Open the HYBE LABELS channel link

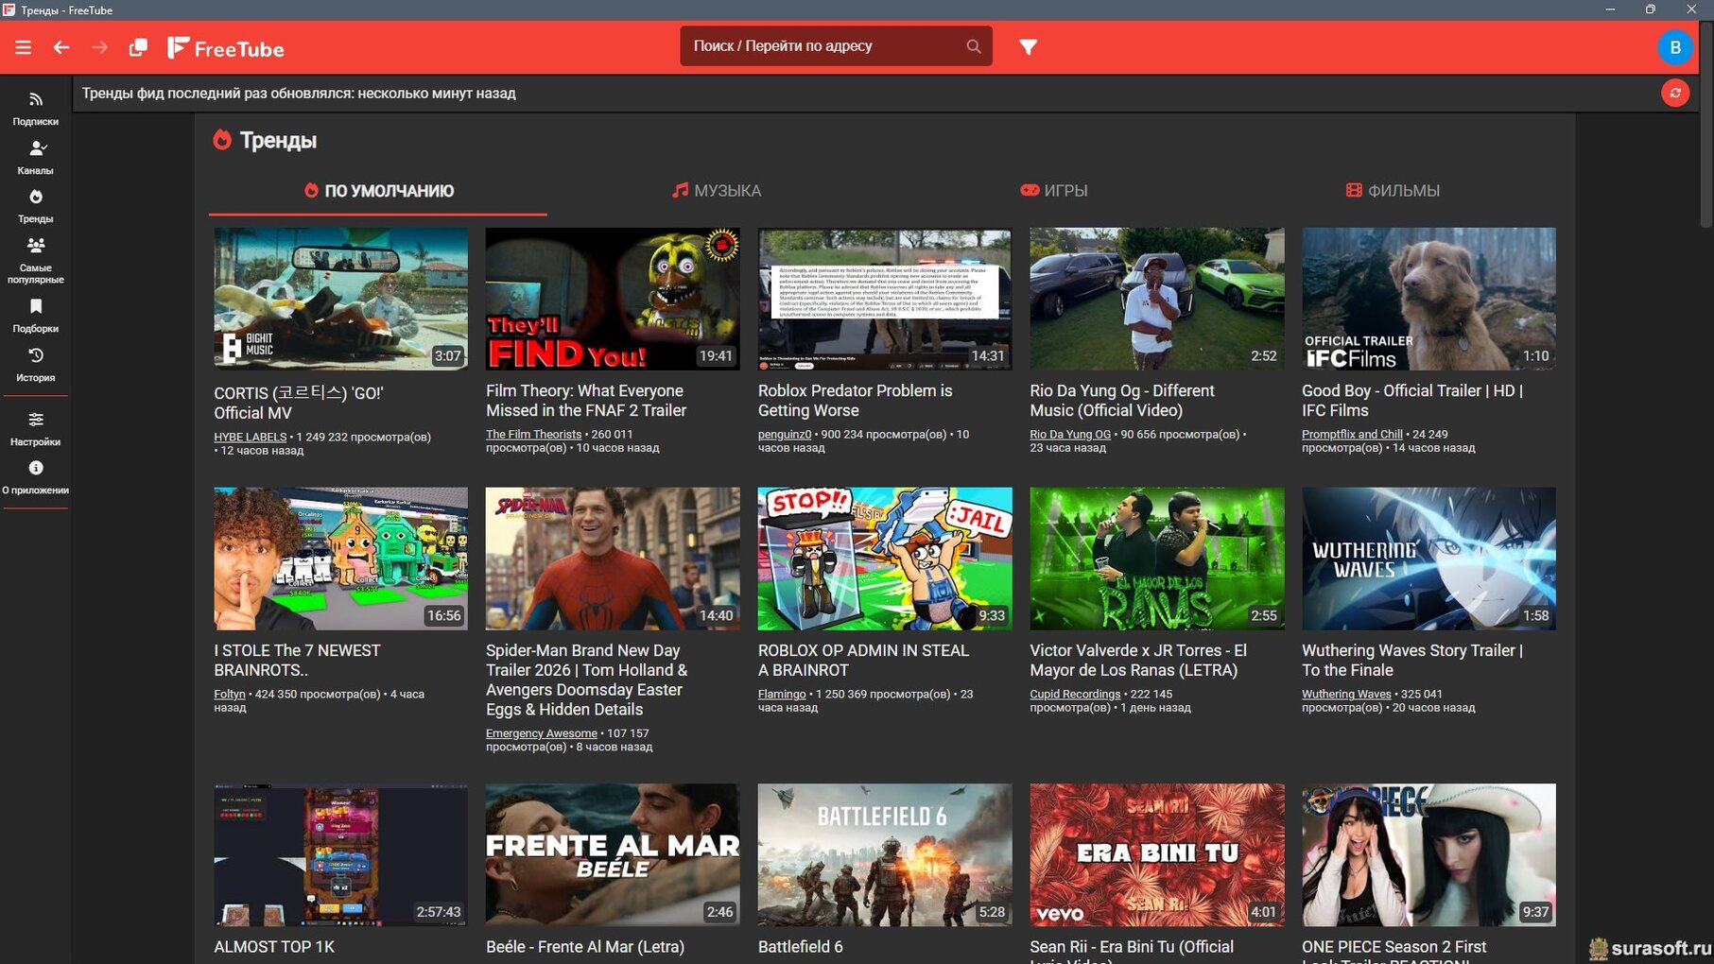[250, 437]
